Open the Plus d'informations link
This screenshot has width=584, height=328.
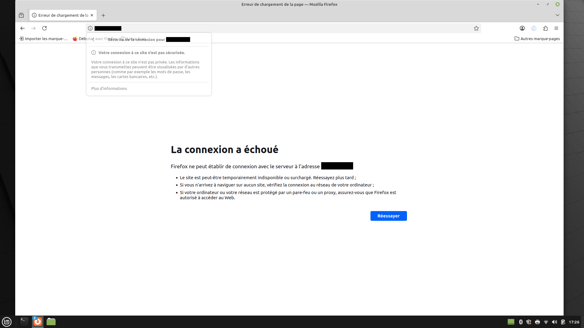tap(109, 88)
